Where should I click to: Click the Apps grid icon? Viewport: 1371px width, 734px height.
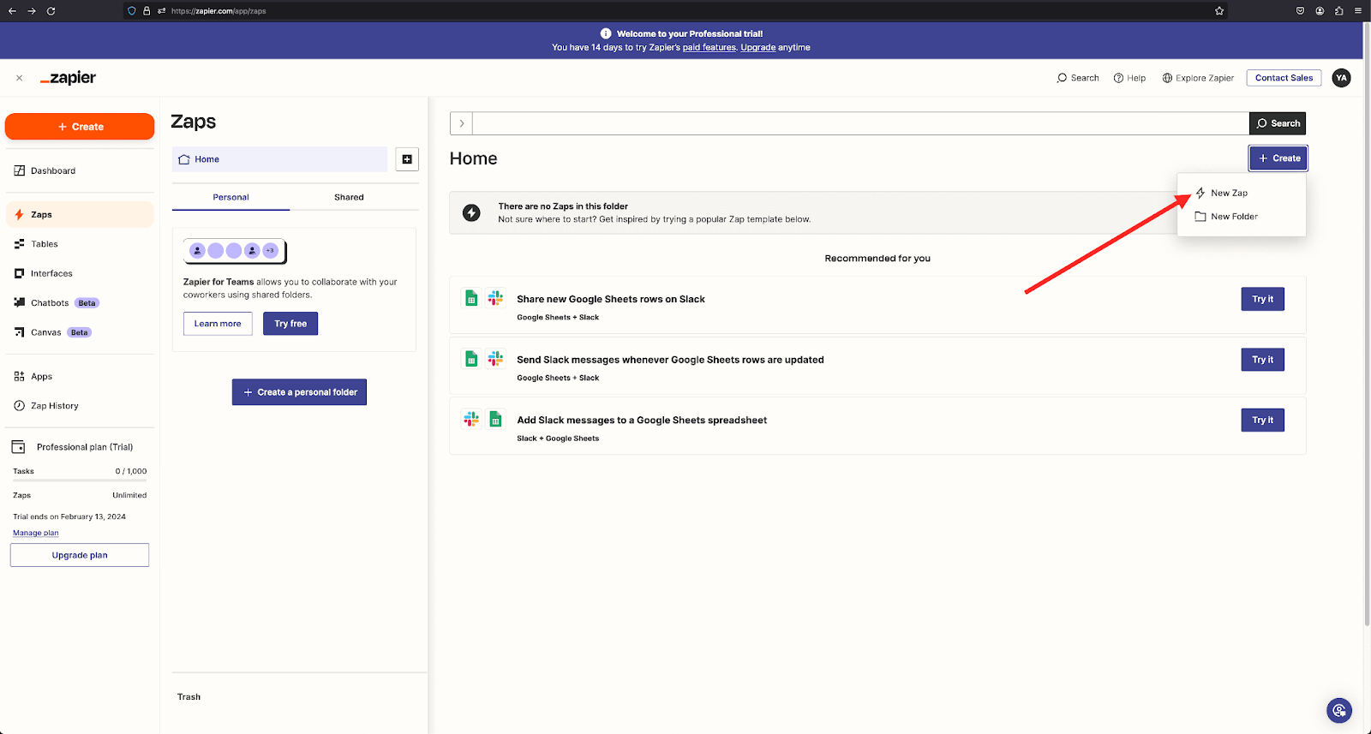19,376
